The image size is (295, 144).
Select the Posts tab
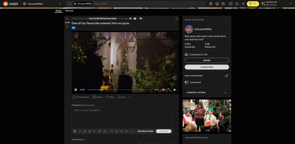[x=58, y=11]
